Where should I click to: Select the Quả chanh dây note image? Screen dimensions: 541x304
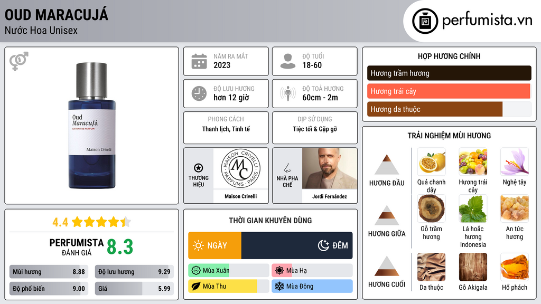pyautogui.click(x=431, y=162)
